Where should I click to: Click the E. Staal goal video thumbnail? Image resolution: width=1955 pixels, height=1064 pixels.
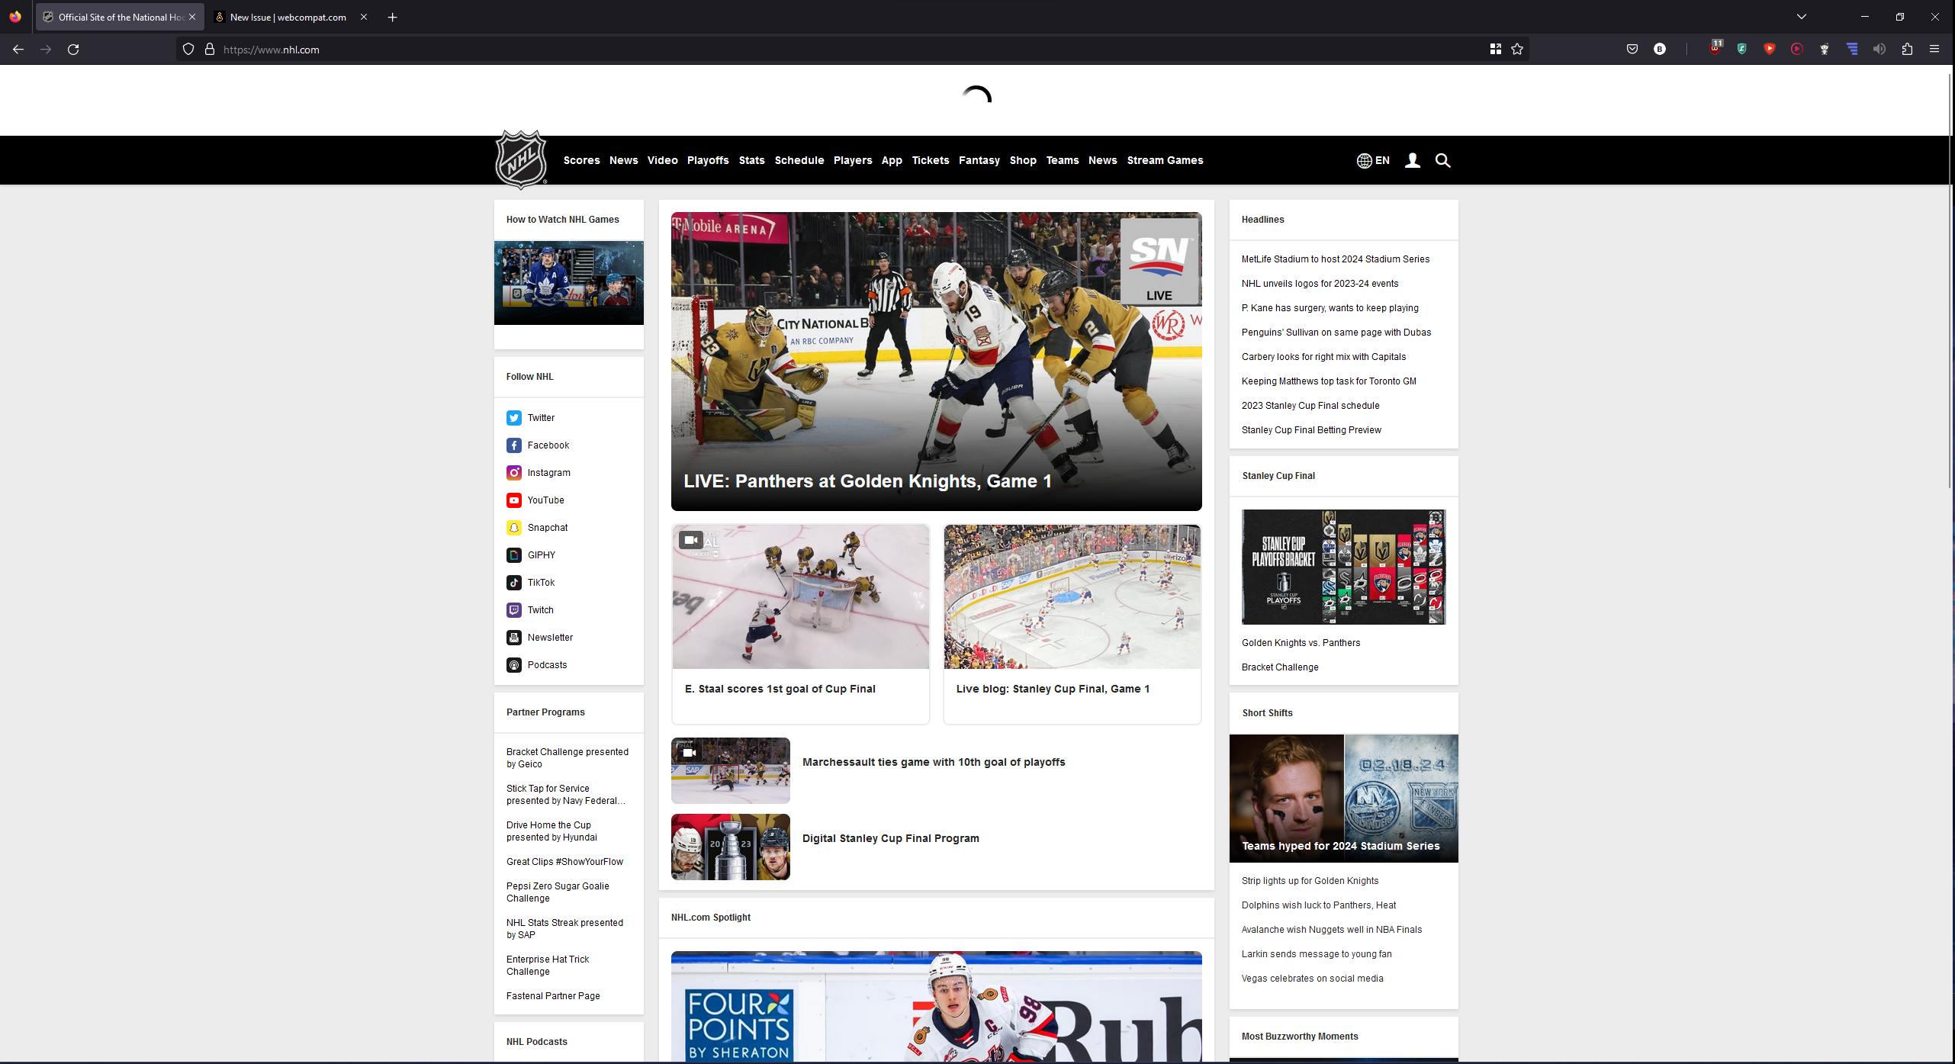coord(799,596)
